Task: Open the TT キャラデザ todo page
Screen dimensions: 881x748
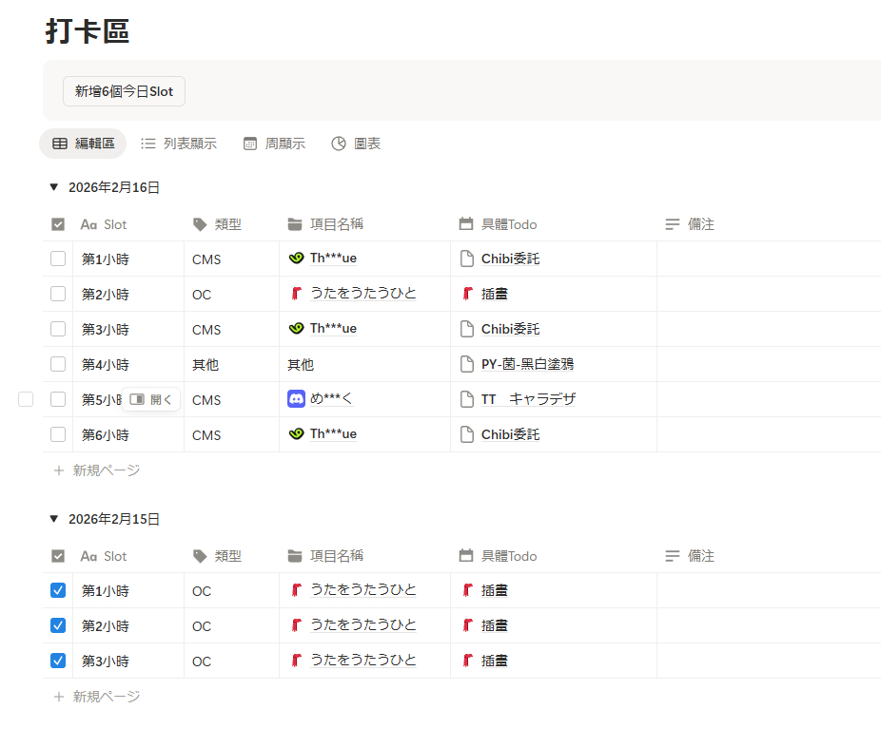Action: coord(528,399)
